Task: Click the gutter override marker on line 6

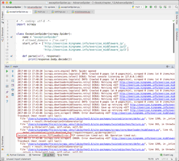Action: coord(12,37)
